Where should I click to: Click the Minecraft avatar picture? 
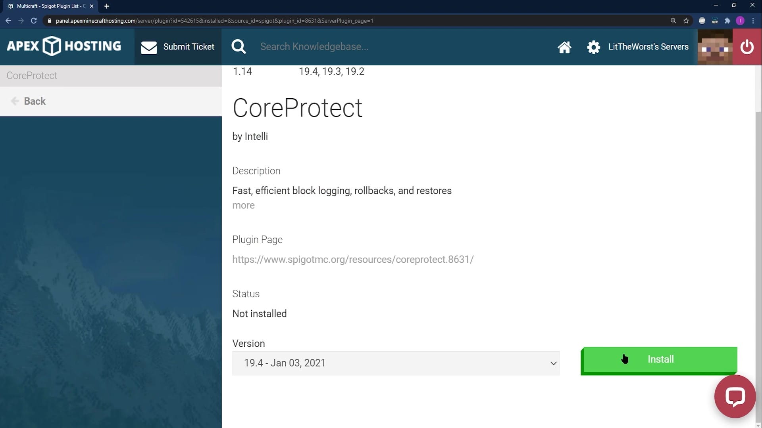(x=715, y=47)
